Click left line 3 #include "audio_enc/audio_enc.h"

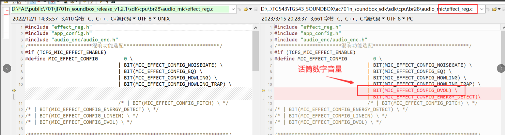point(72,40)
